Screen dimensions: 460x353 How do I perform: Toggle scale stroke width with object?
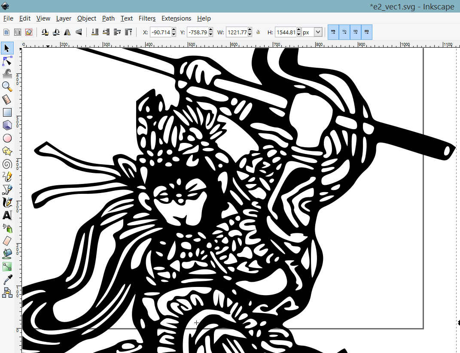coord(333,32)
